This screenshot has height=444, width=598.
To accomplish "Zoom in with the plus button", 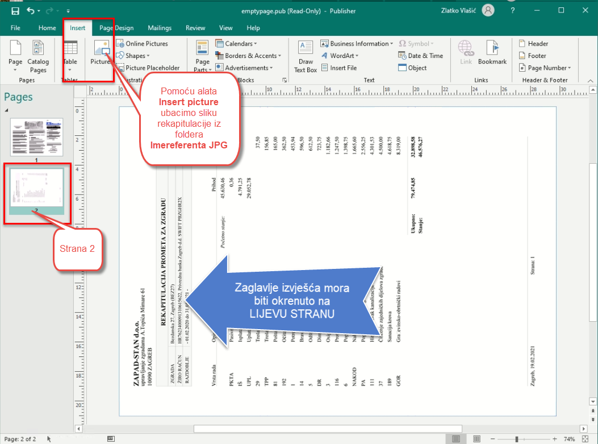I will [x=554, y=439].
